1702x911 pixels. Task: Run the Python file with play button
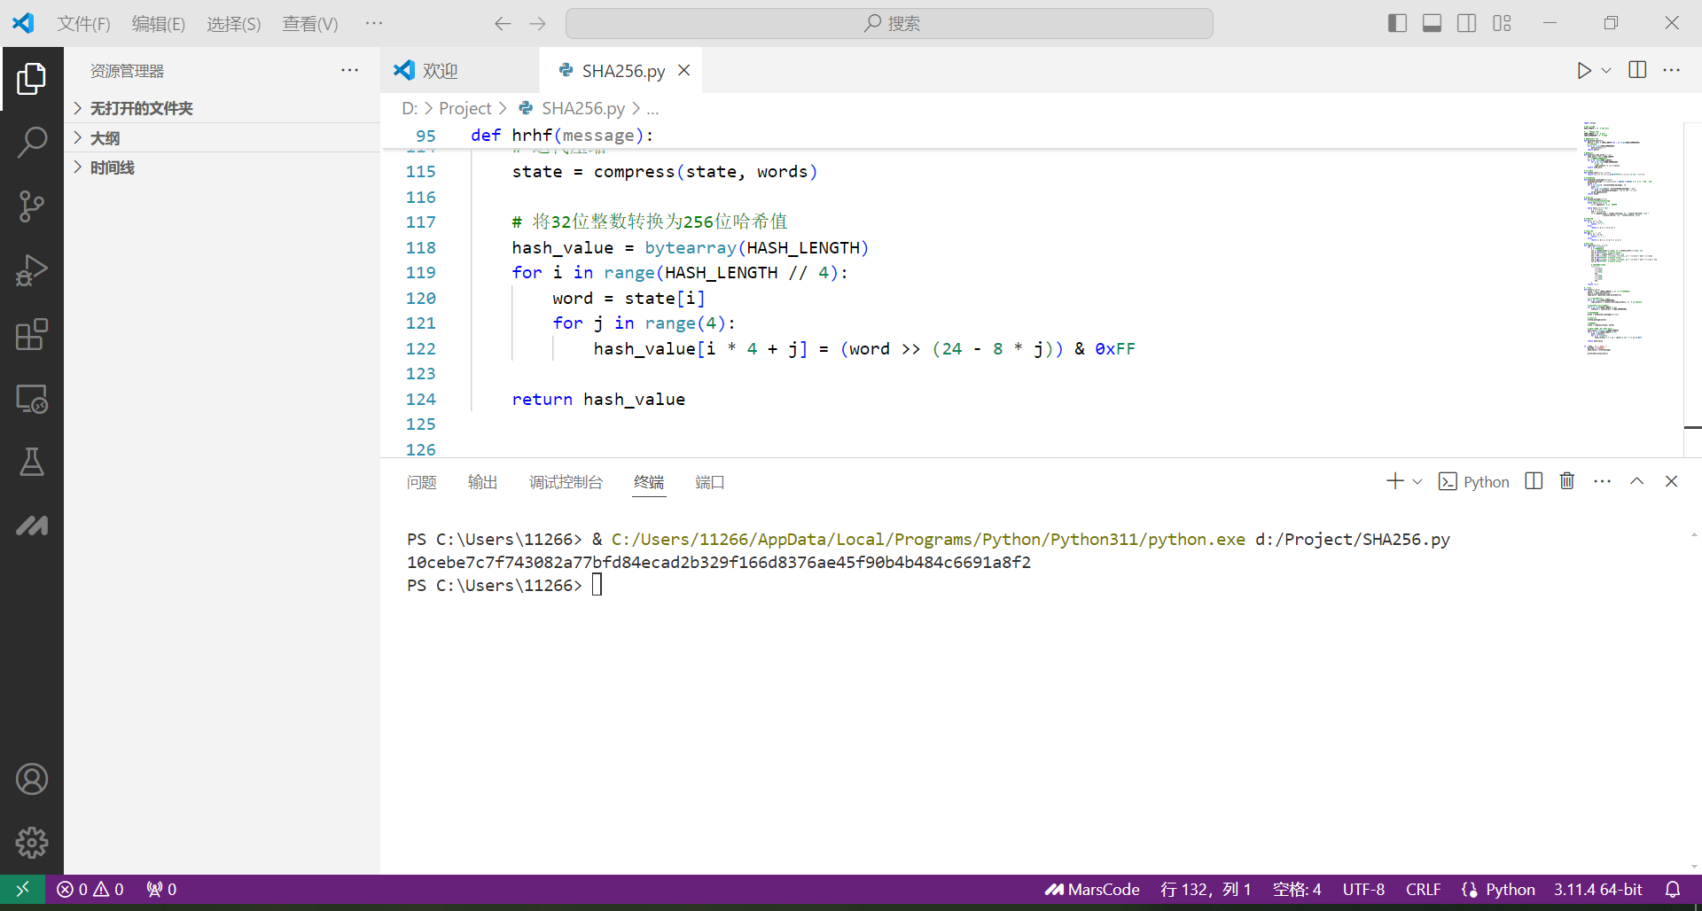(x=1584, y=71)
